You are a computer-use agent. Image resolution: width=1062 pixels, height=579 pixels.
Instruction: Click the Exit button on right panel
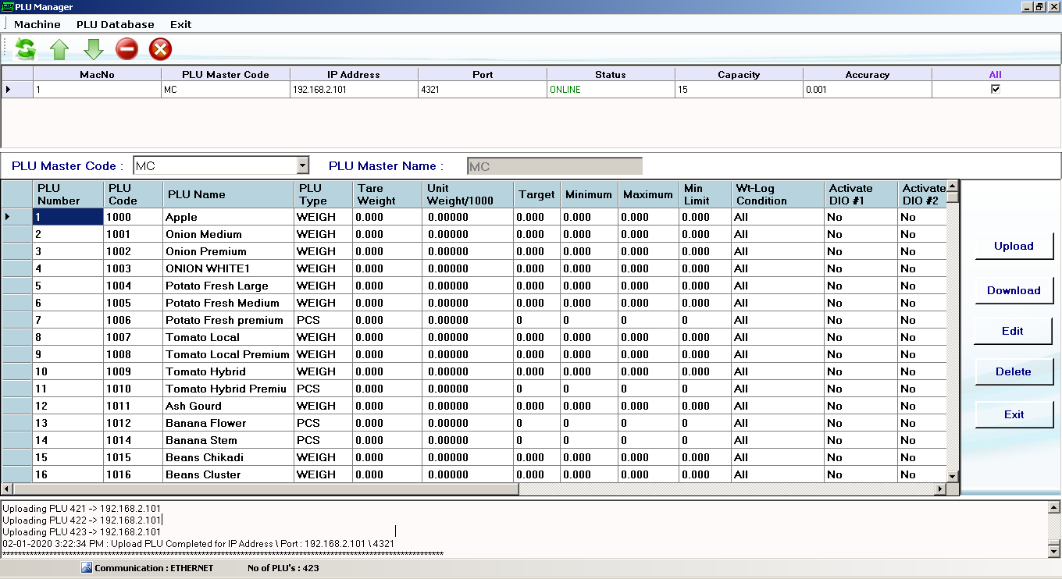(x=1014, y=414)
